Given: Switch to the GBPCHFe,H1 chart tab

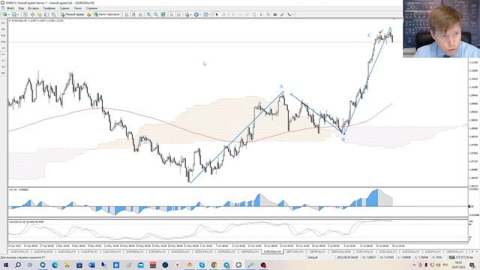Looking at the screenshot, I should click(295, 252).
